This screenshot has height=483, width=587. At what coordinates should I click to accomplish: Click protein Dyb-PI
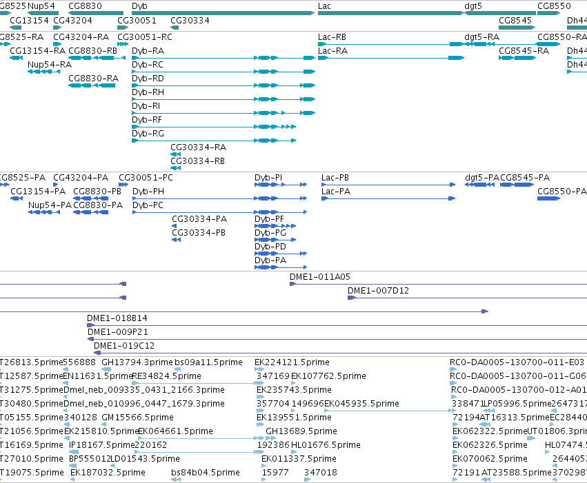tap(268, 178)
